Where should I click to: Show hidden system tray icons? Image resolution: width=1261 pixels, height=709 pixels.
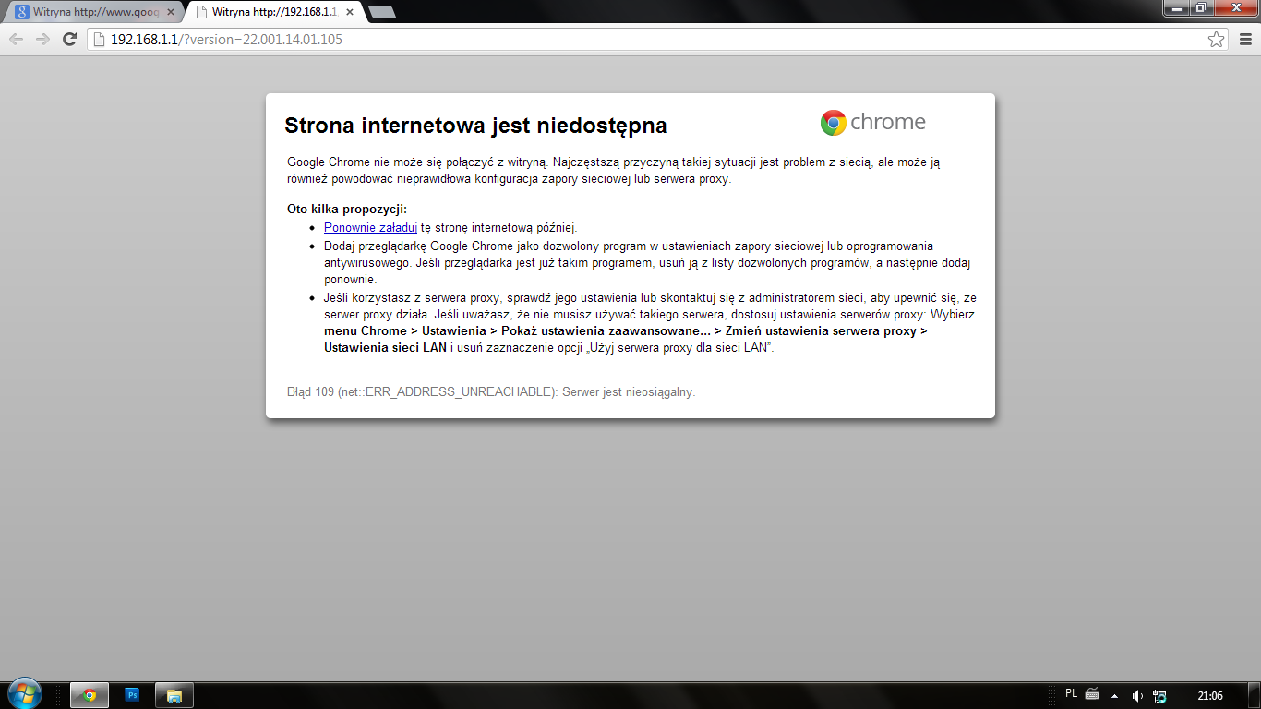click(1114, 695)
